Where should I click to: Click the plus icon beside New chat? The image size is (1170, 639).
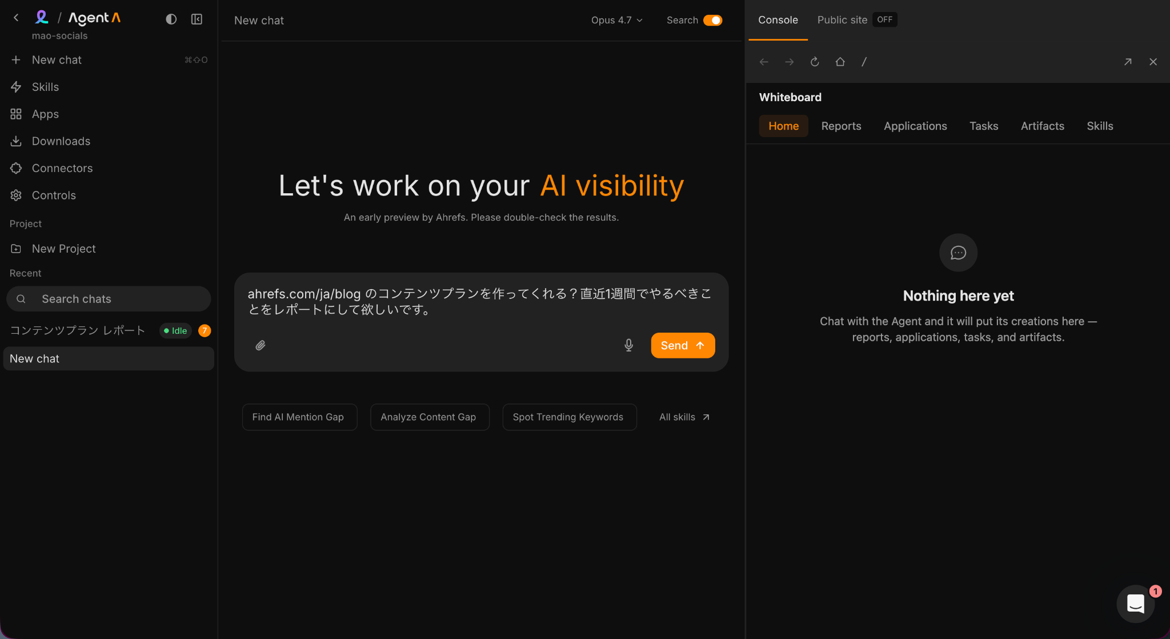click(x=16, y=60)
